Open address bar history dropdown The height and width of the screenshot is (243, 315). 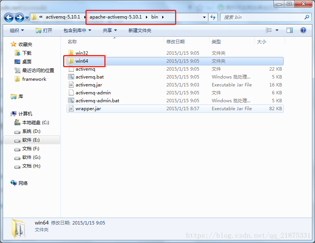[204, 17]
